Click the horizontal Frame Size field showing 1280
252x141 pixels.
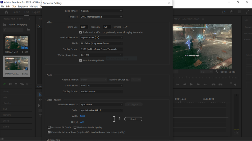pos(84,27)
